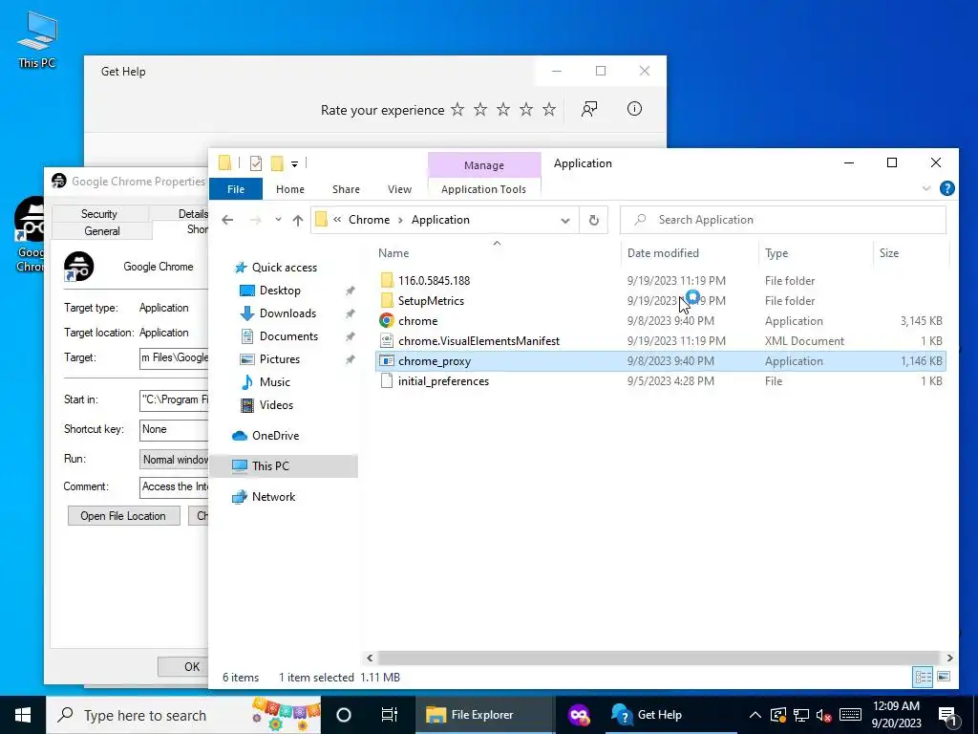Open Application Tools ribbon tab

483,189
